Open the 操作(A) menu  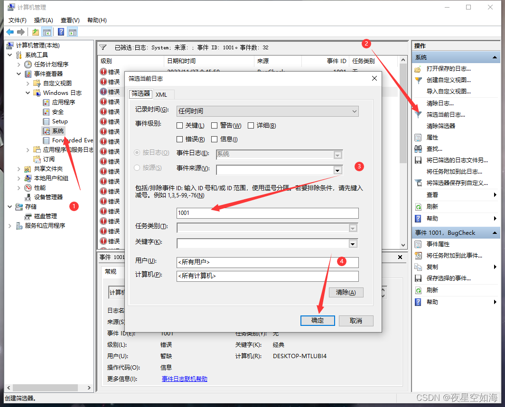pyautogui.click(x=44, y=20)
